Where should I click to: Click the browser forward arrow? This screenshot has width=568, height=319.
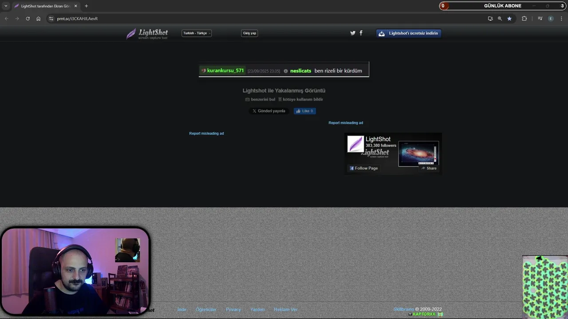pos(17,19)
